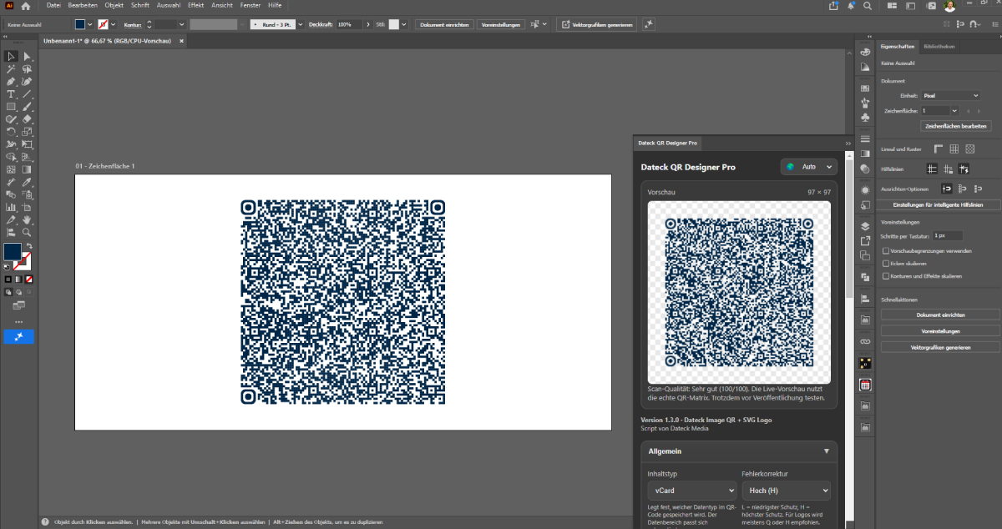
Task: Open the Fenster menu
Action: (249, 5)
